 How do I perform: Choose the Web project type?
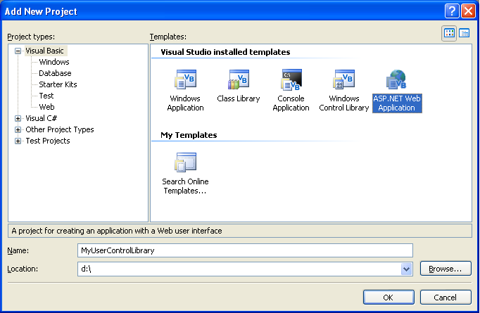46,107
